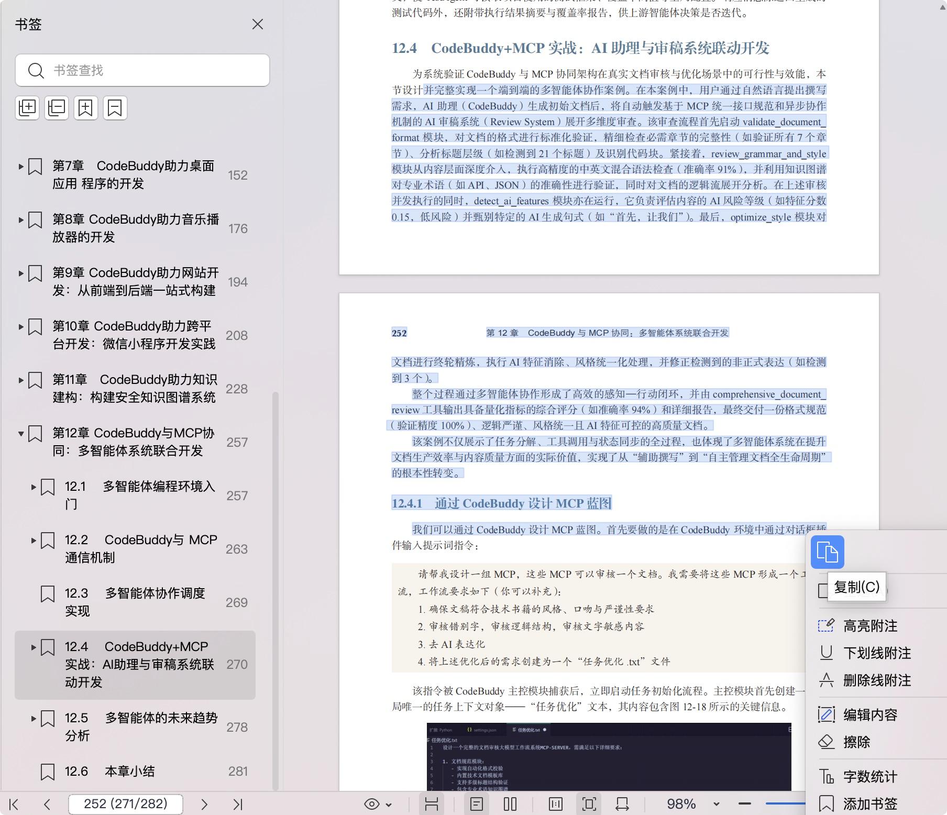The width and height of the screenshot is (947, 815).
Task: Expand the 12.4 CodeBuddy+MCP实战 bookmark
Action: 34,647
